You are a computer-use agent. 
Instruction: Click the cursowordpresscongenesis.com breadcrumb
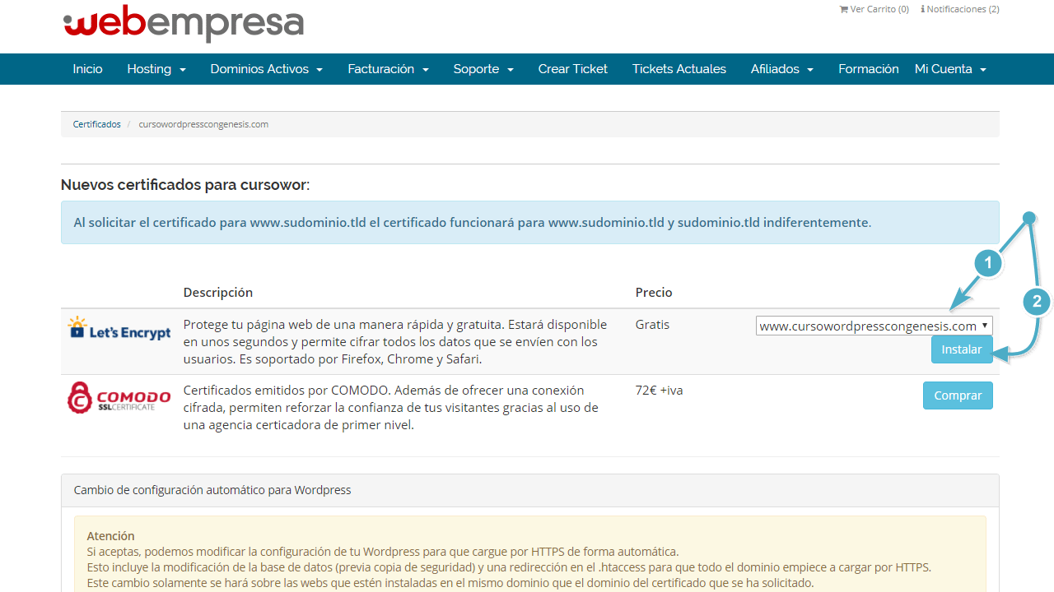click(x=203, y=124)
